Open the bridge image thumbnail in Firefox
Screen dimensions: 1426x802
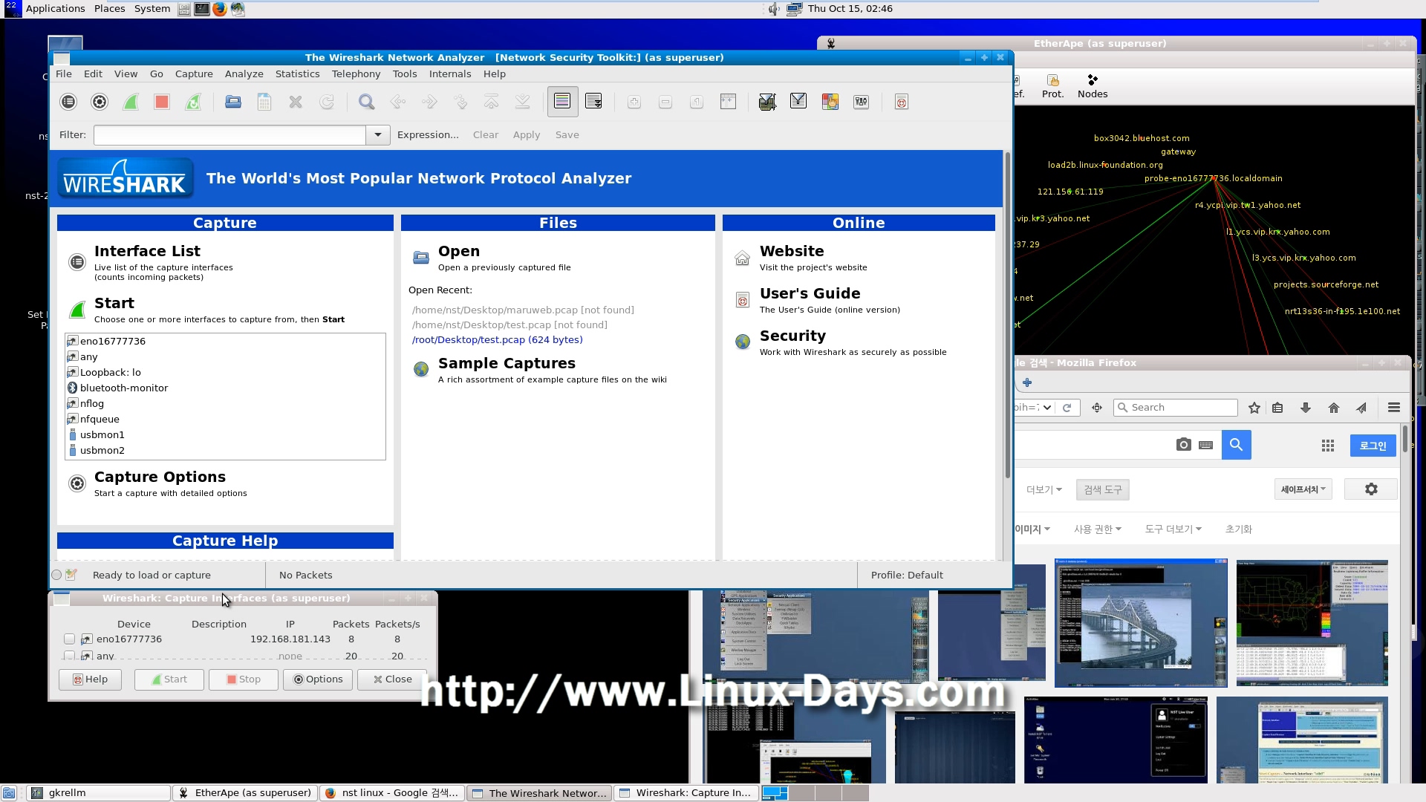coord(1141,623)
